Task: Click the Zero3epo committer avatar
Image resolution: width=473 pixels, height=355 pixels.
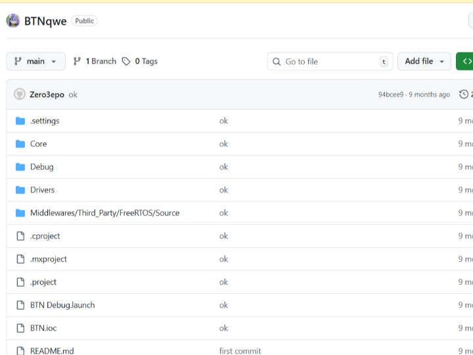Action: click(x=20, y=95)
